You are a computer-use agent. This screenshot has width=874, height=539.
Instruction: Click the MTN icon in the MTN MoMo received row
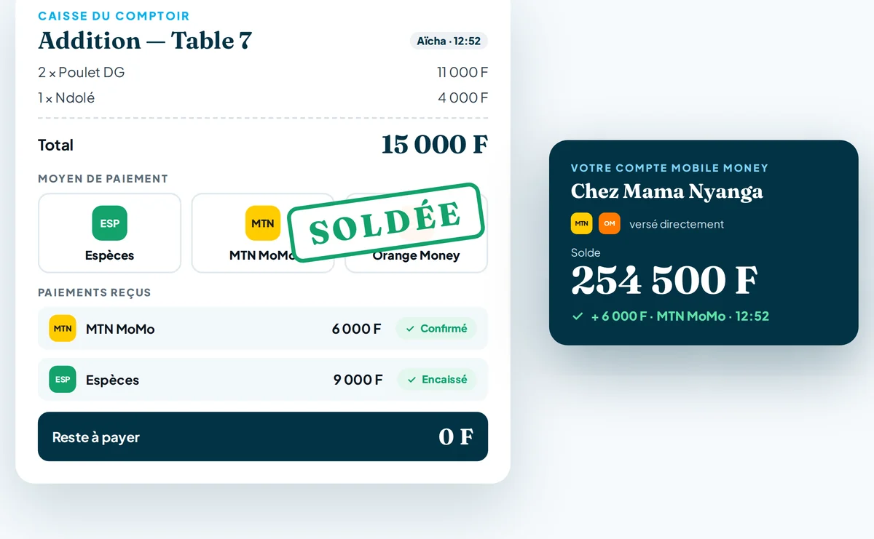point(63,329)
